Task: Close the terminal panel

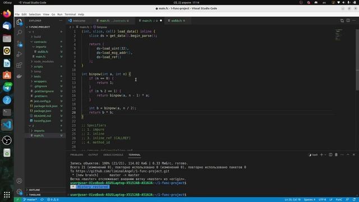Action: point(354,155)
